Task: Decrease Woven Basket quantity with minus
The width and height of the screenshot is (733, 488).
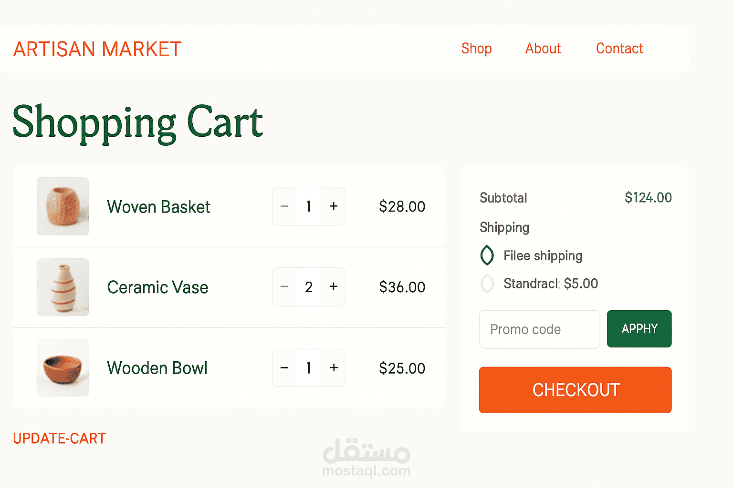Action: [284, 206]
